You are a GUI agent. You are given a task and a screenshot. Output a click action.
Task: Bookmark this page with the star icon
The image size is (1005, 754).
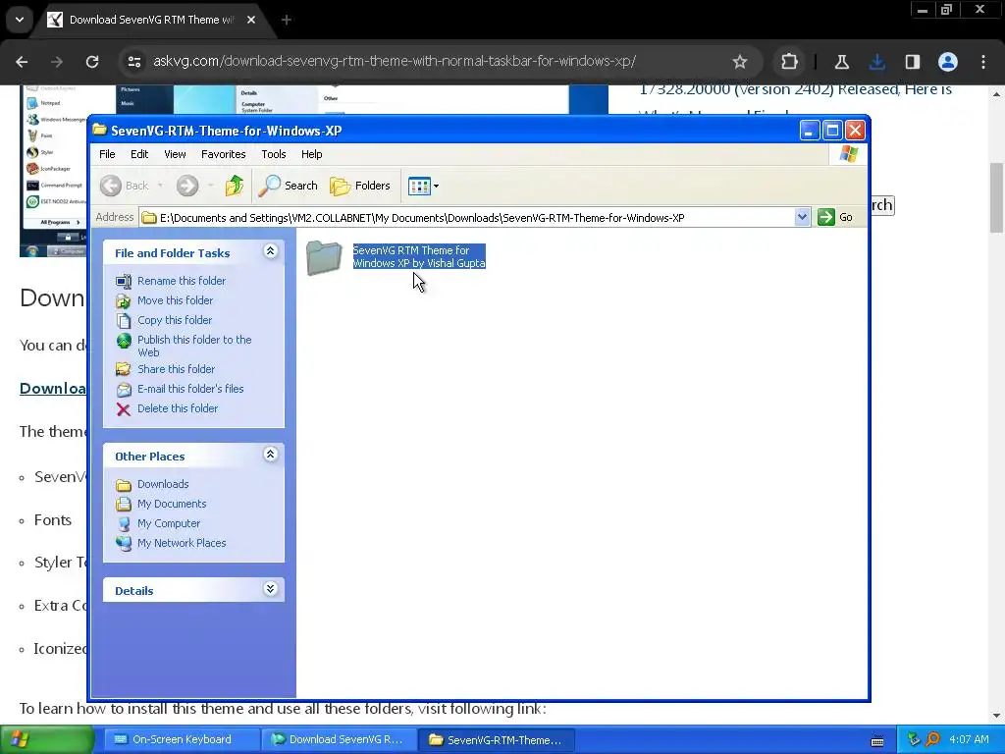click(740, 62)
